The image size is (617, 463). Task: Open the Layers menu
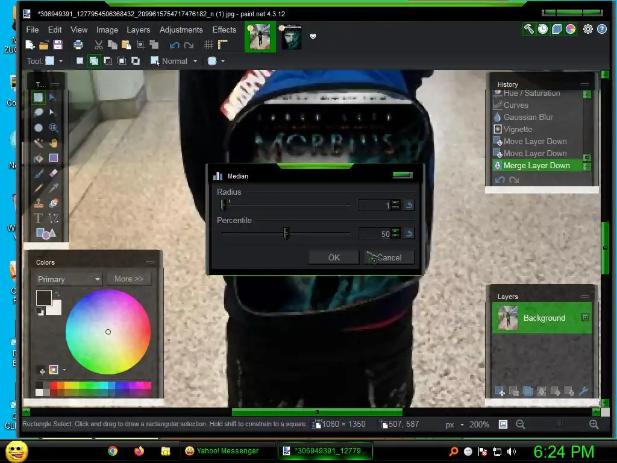tap(138, 30)
